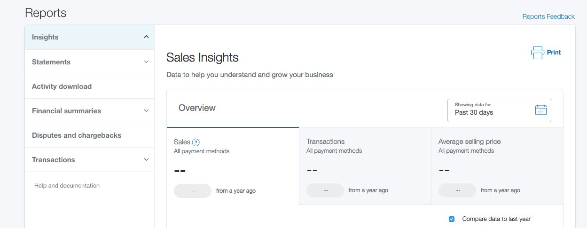Viewport: 587px width, 228px height.
Task: Collapse the Insights section chevron
Action: [x=146, y=37]
